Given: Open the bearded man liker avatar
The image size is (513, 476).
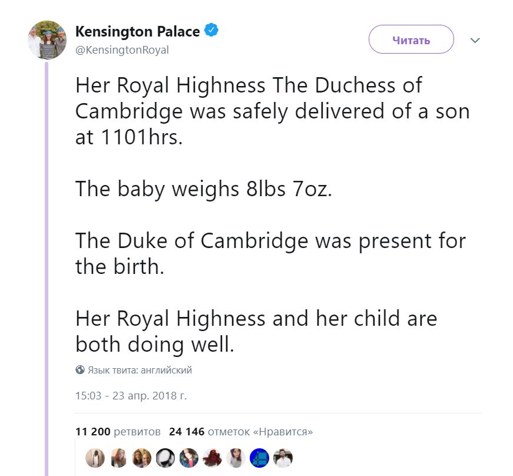Looking at the screenshot, I should coord(283,458).
